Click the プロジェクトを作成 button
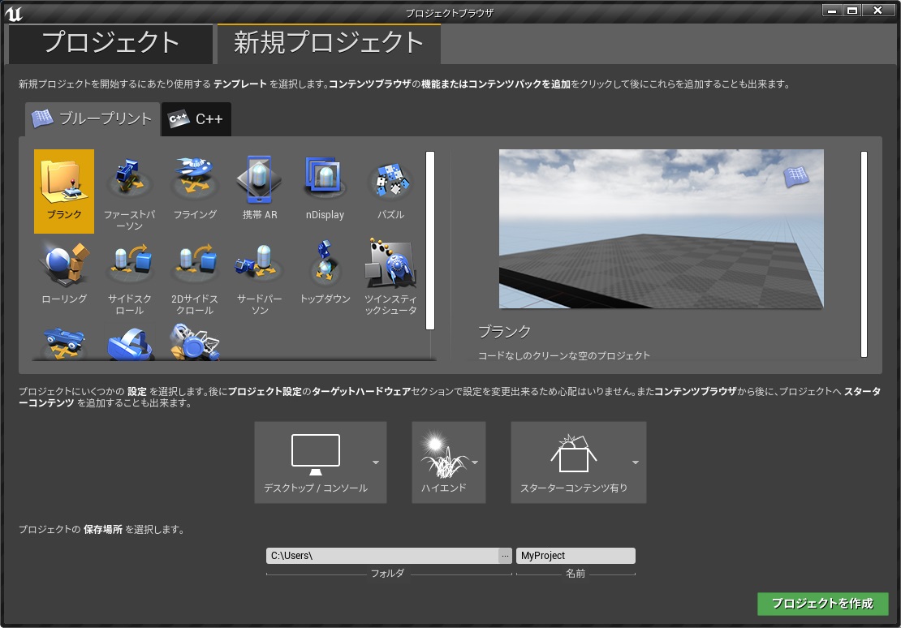Image resolution: width=901 pixels, height=628 pixels. pyautogui.click(x=822, y=604)
